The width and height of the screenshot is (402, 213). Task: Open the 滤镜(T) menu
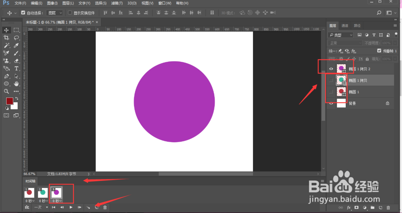point(117,3)
